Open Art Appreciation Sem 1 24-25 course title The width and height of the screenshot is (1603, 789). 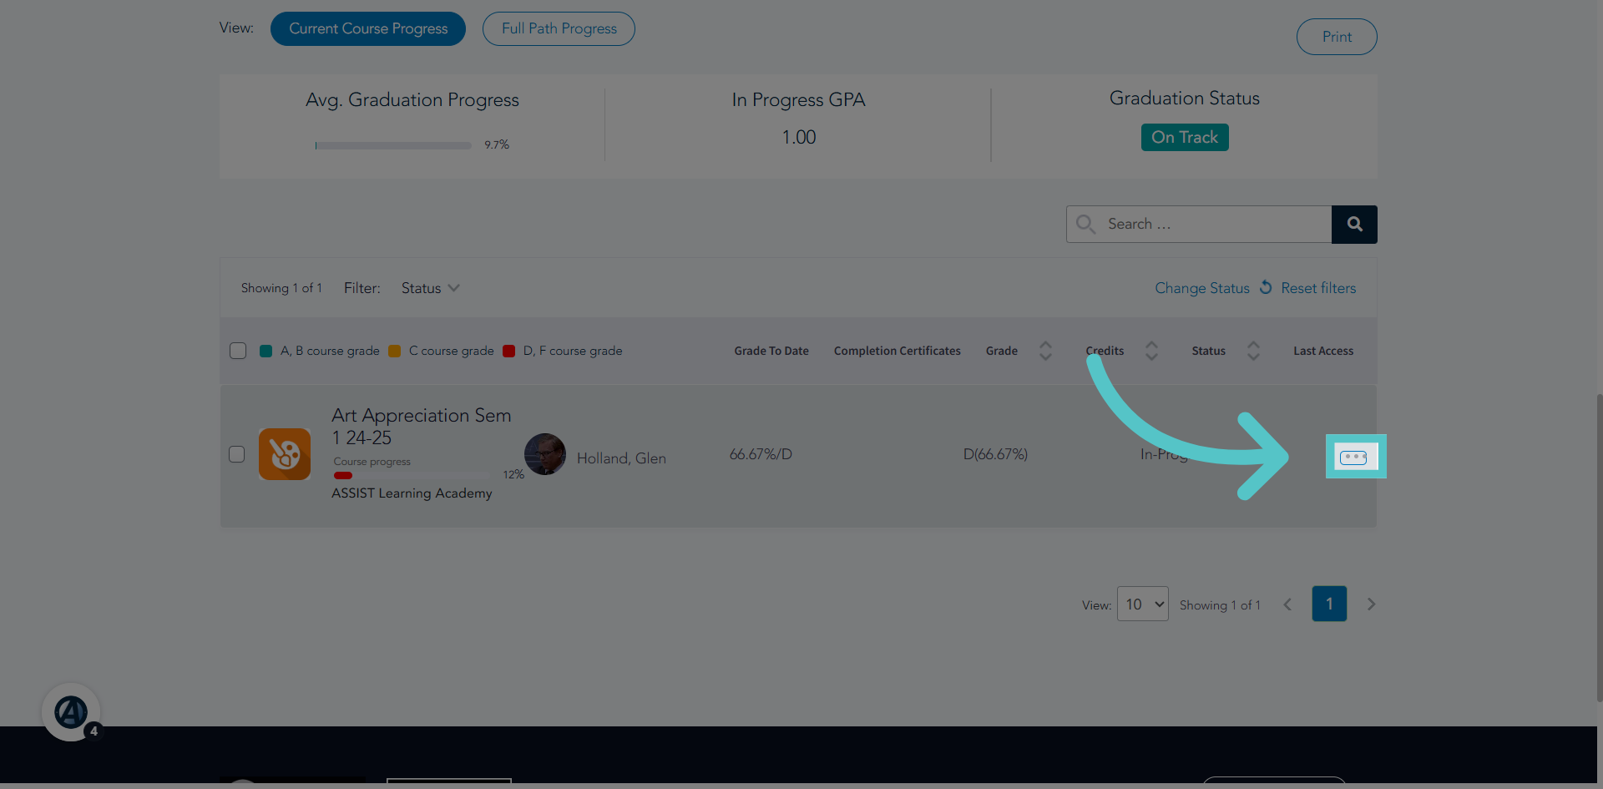point(421,426)
